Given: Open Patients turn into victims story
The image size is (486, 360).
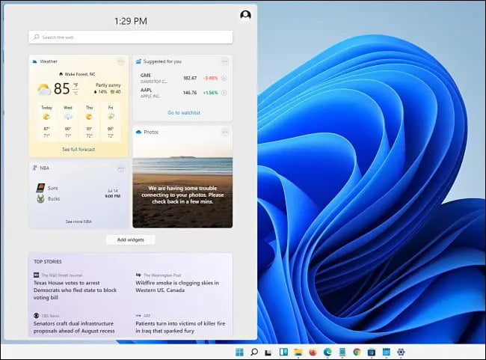Looking at the screenshot, I should (x=180, y=327).
